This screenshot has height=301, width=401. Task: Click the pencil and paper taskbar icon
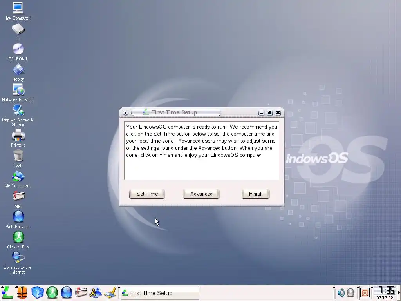[110, 293]
